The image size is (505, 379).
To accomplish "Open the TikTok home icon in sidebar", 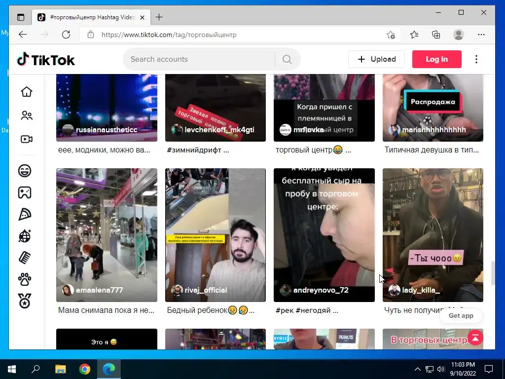I will (27, 92).
